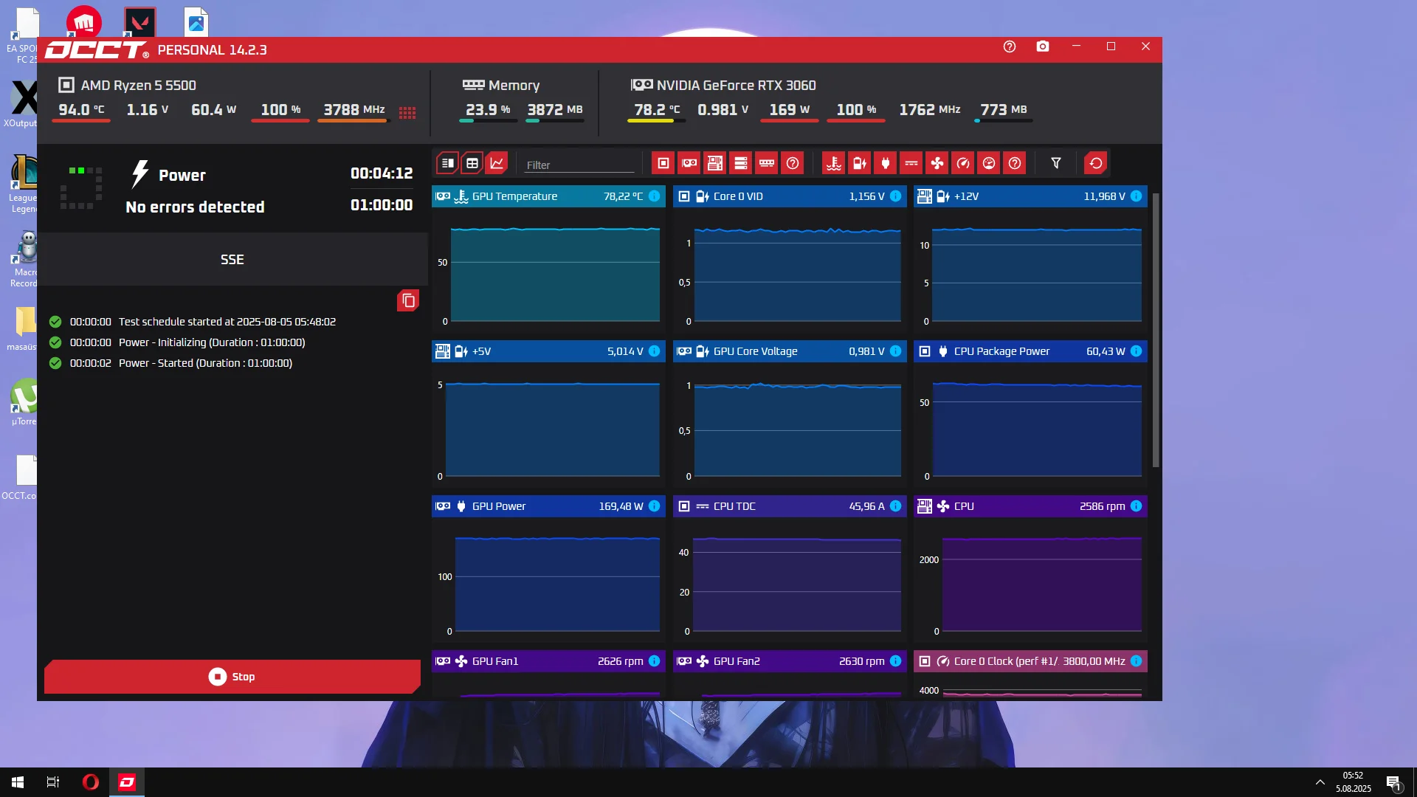
Task: Expand CPU Package Power info
Action: (1137, 351)
